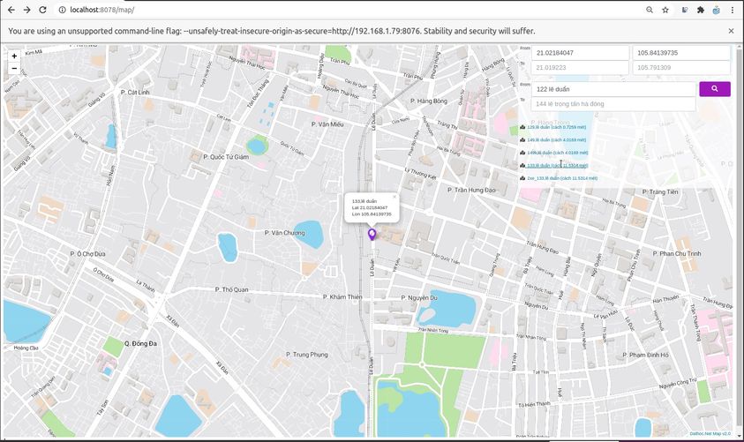Click the 'P. Trung Phụng' map label

pyautogui.click(x=306, y=355)
